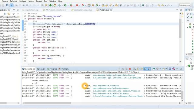Click Collapse All icon in Package Explorer
The height and width of the screenshot is (109, 194).
pos(5,14)
